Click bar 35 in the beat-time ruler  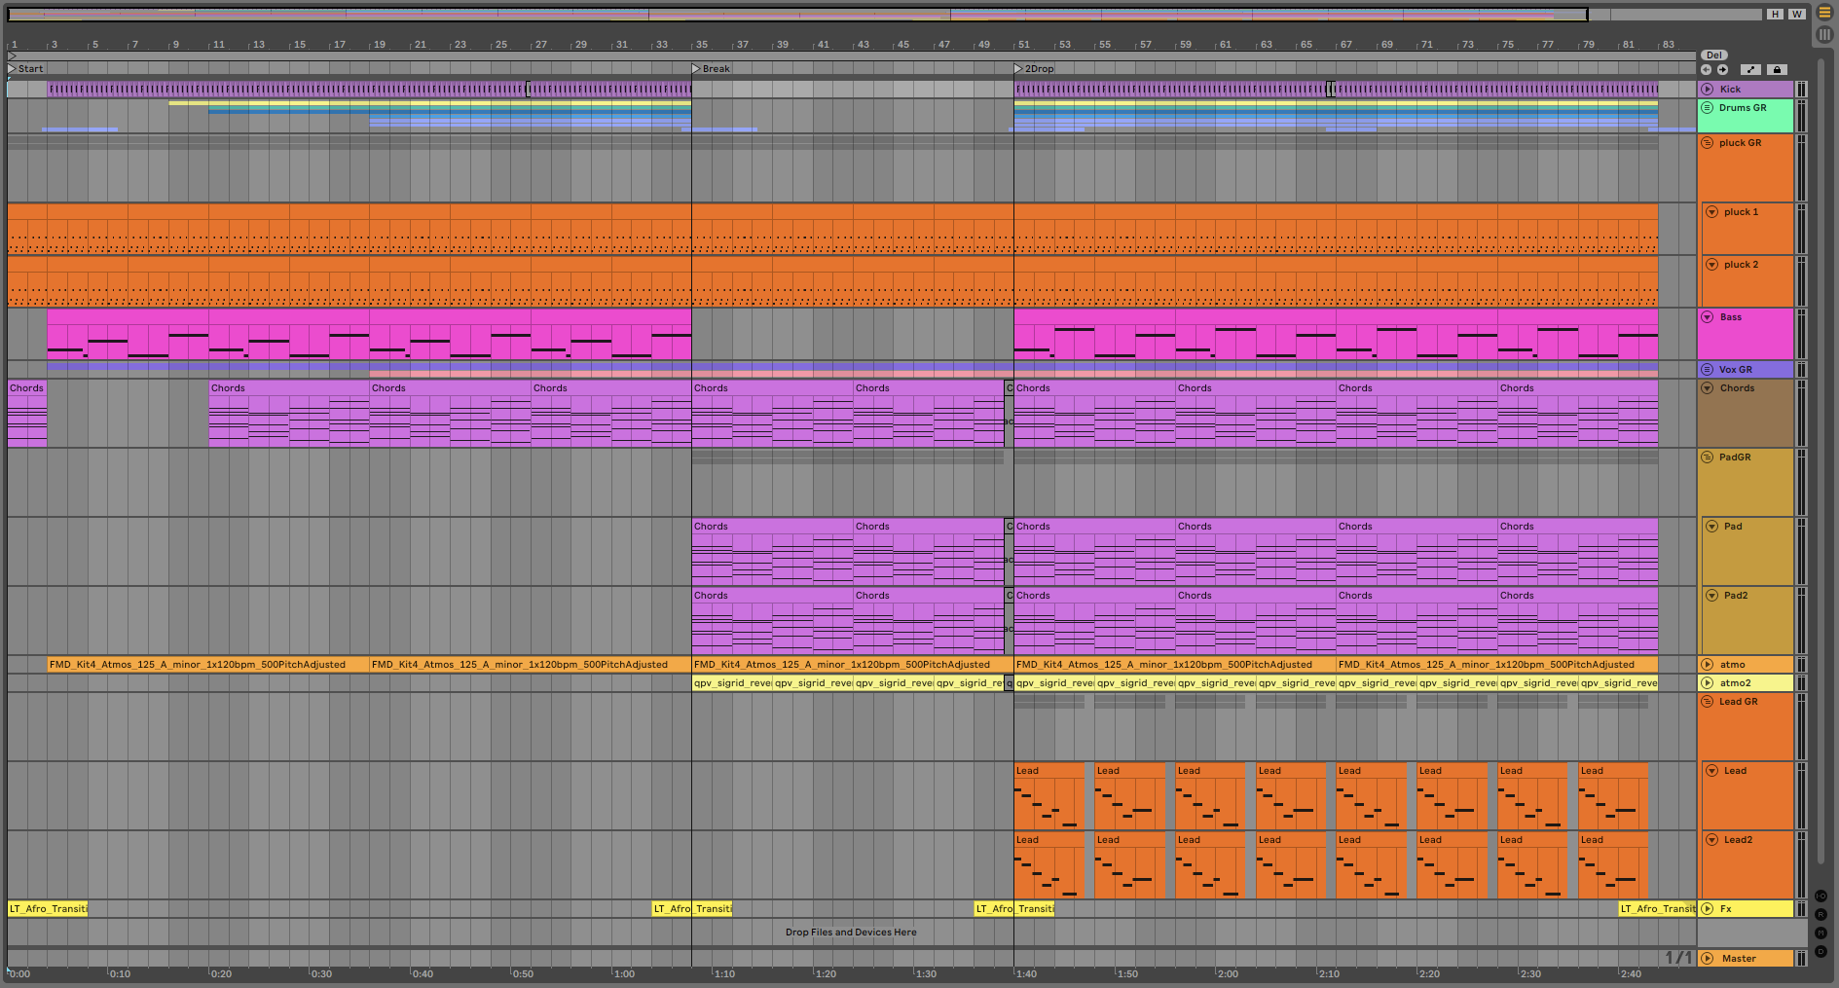pyautogui.click(x=702, y=45)
